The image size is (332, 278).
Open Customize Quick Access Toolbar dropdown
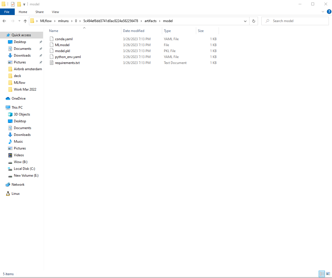(24, 4)
